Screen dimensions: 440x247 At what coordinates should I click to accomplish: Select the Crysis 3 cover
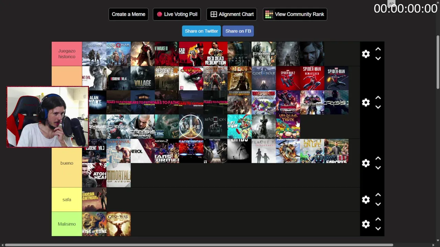tap(336, 103)
